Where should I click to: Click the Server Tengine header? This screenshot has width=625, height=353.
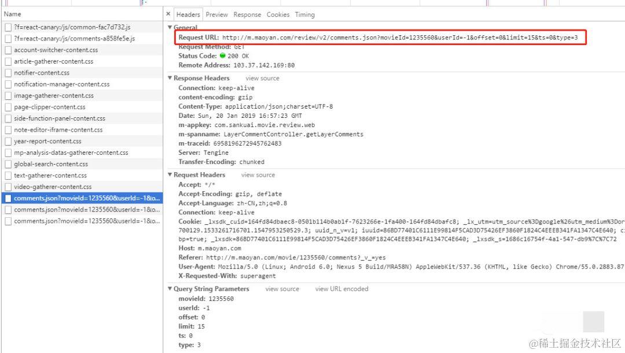click(203, 153)
